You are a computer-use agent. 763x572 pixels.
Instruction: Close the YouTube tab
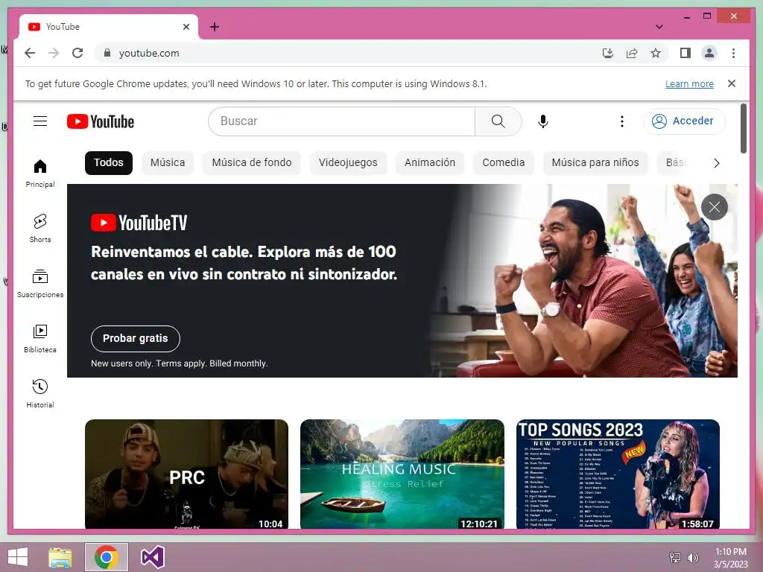[x=186, y=27]
